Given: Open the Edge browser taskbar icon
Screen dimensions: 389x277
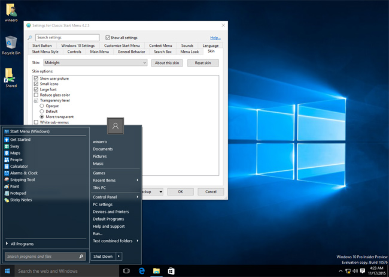Looking at the screenshot, I should tap(141, 271).
